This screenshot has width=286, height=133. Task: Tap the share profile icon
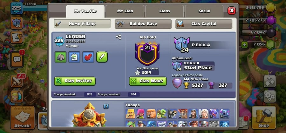(119, 37)
